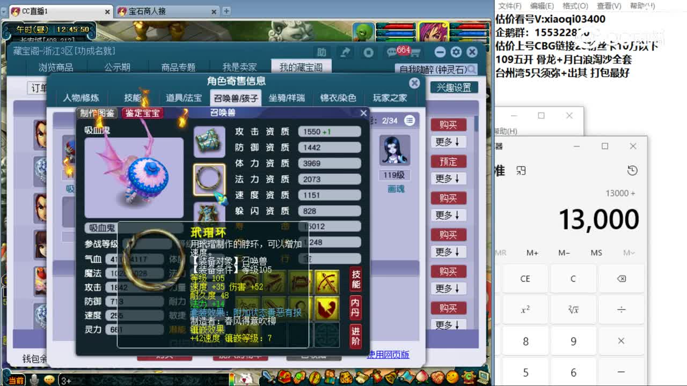The width and height of the screenshot is (687, 386).
Task: Switch to 我是卖家 tab
Action: [x=240, y=68]
